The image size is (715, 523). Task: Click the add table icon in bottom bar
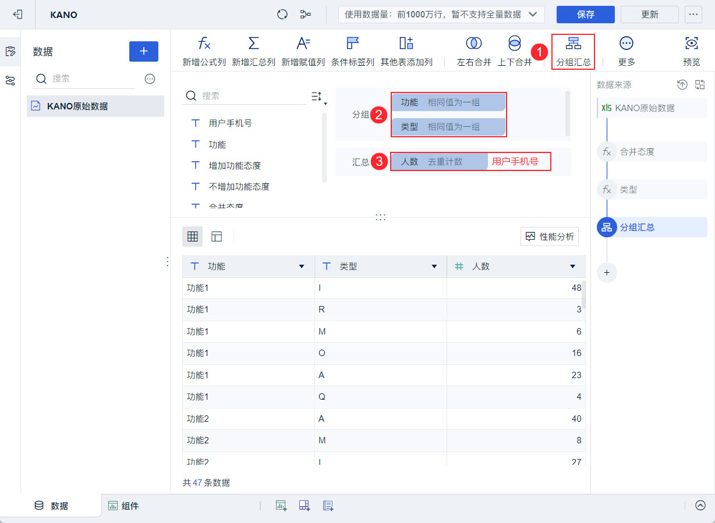282,506
